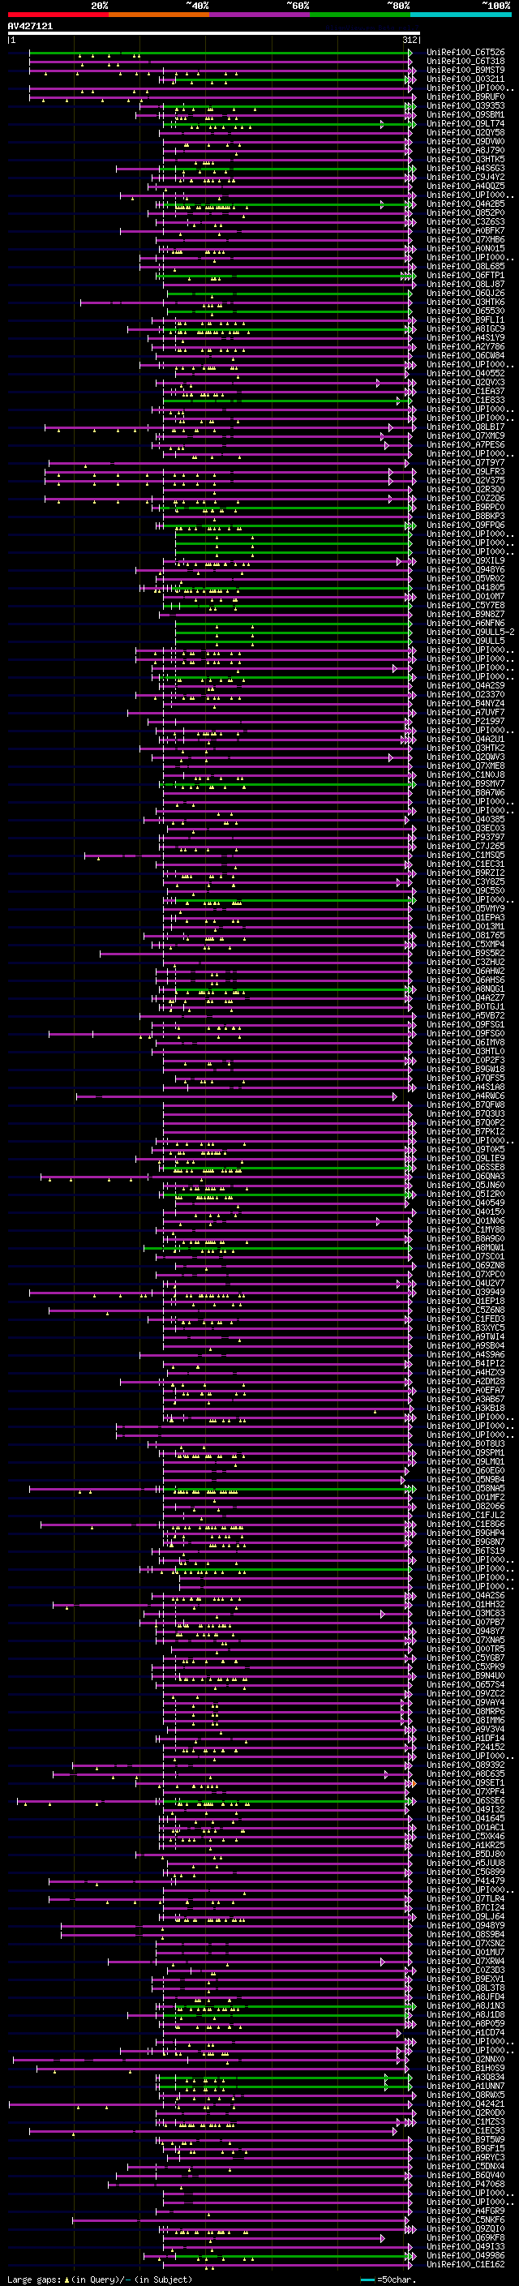
Task: Select UniRef100_Q4A2B5 in the hit list
Action: click(465, 205)
